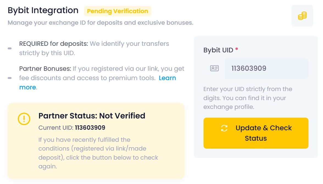Select the Partner Status: Not Verified heading
This screenshot has height=184, width=323.
92,116
